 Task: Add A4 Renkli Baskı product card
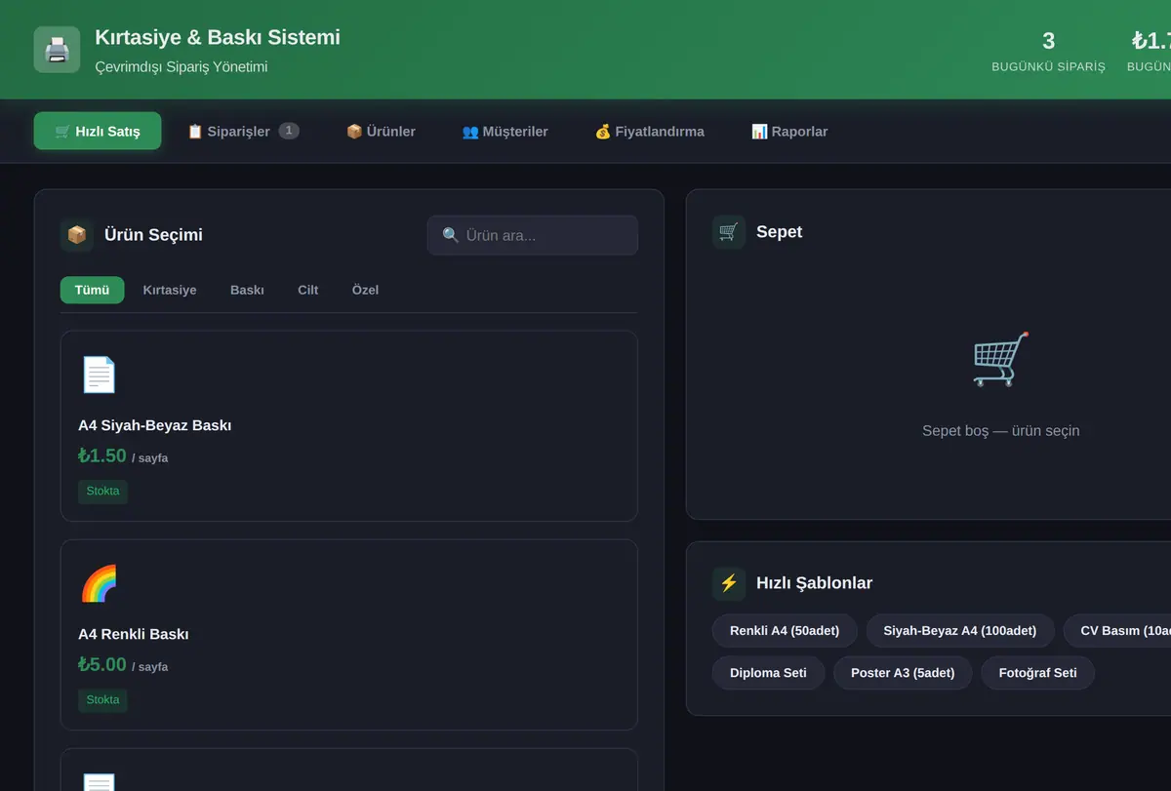click(x=348, y=635)
